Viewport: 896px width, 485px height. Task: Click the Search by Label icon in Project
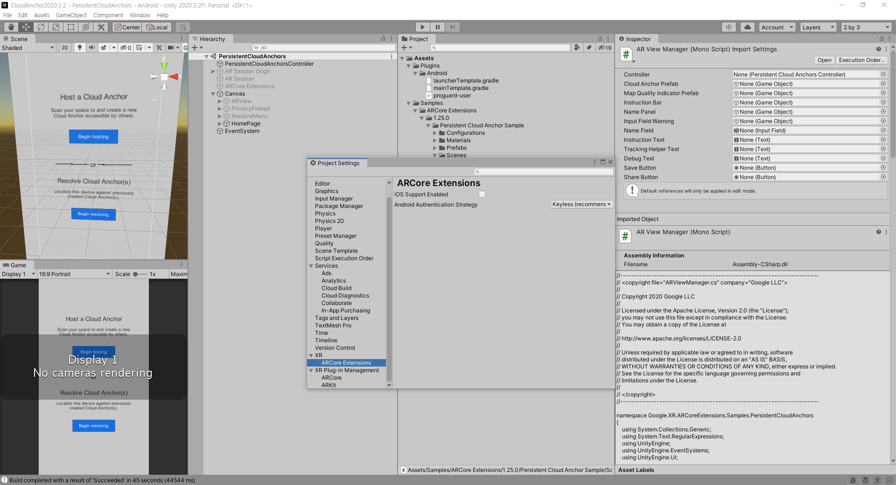589,48
